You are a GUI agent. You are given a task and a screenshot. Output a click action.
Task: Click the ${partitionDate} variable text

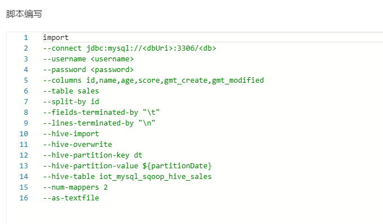coord(177,166)
